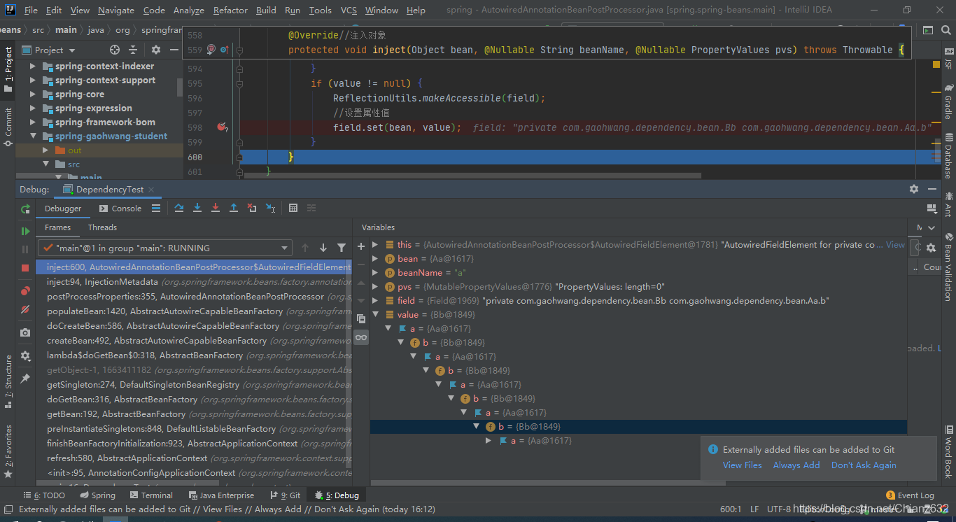
Task: Click the editor horizontal scrollbar
Action: point(472,176)
